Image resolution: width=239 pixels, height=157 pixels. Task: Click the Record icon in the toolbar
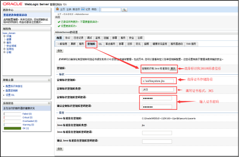(x=83, y=9)
